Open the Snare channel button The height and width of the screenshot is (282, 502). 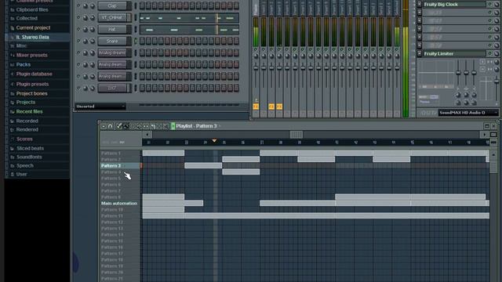112,41
